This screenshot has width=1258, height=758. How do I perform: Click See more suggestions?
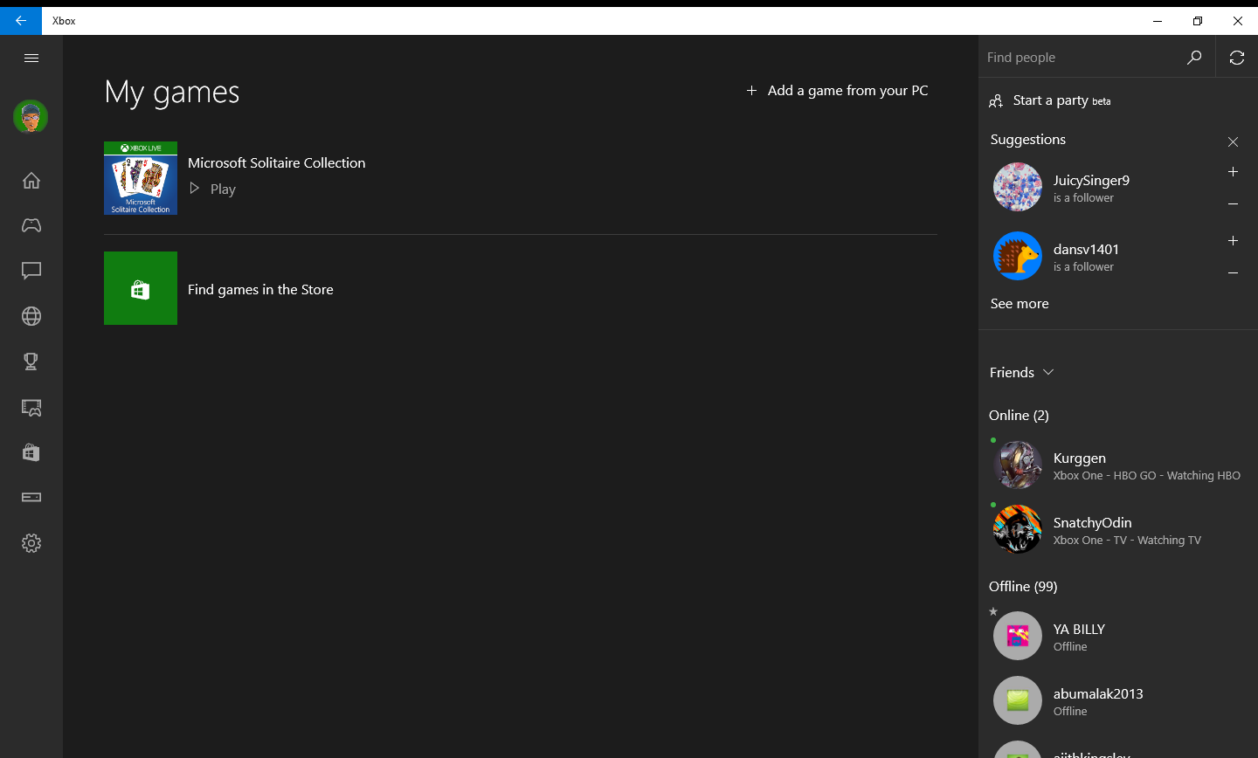1020,304
